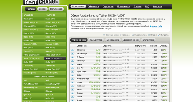This screenshot has width=193, height=102.
Task: Select Perfect Money USD in Получите column
Action: point(55,84)
